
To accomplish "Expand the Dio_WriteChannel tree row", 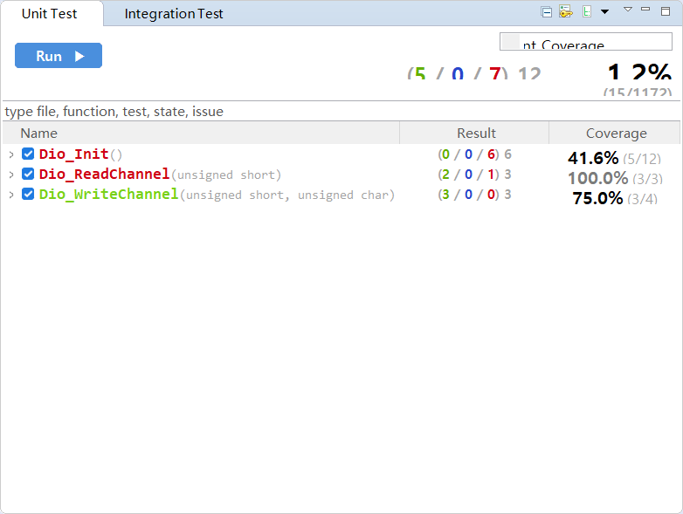I will point(11,195).
